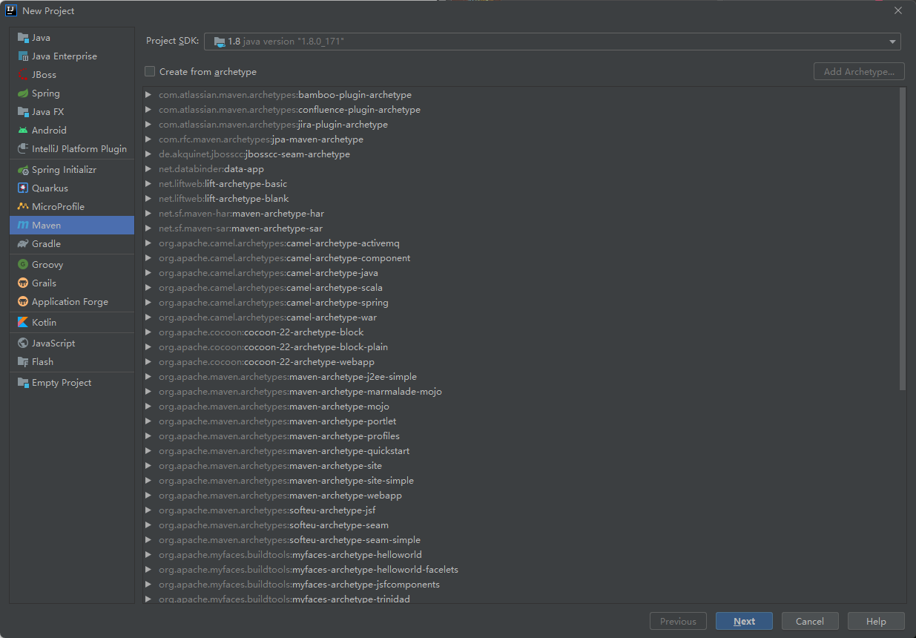Click the JavaScript globe icon
This screenshot has width=916, height=638.
coord(23,343)
